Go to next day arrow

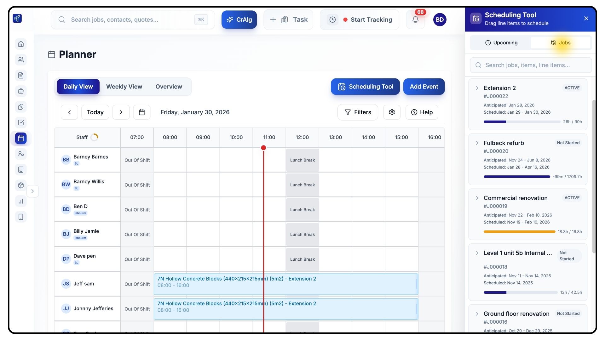[121, 112]
